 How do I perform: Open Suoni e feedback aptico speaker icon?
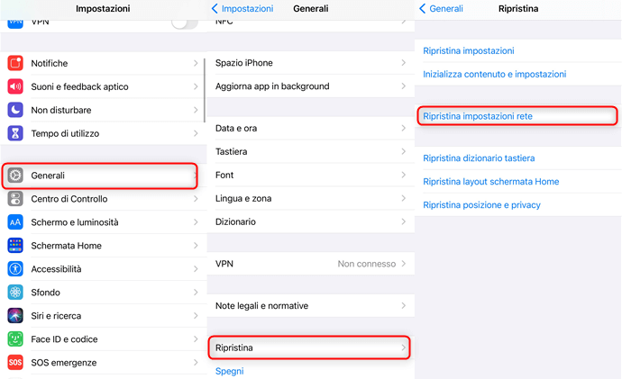[x=15, y=86]
